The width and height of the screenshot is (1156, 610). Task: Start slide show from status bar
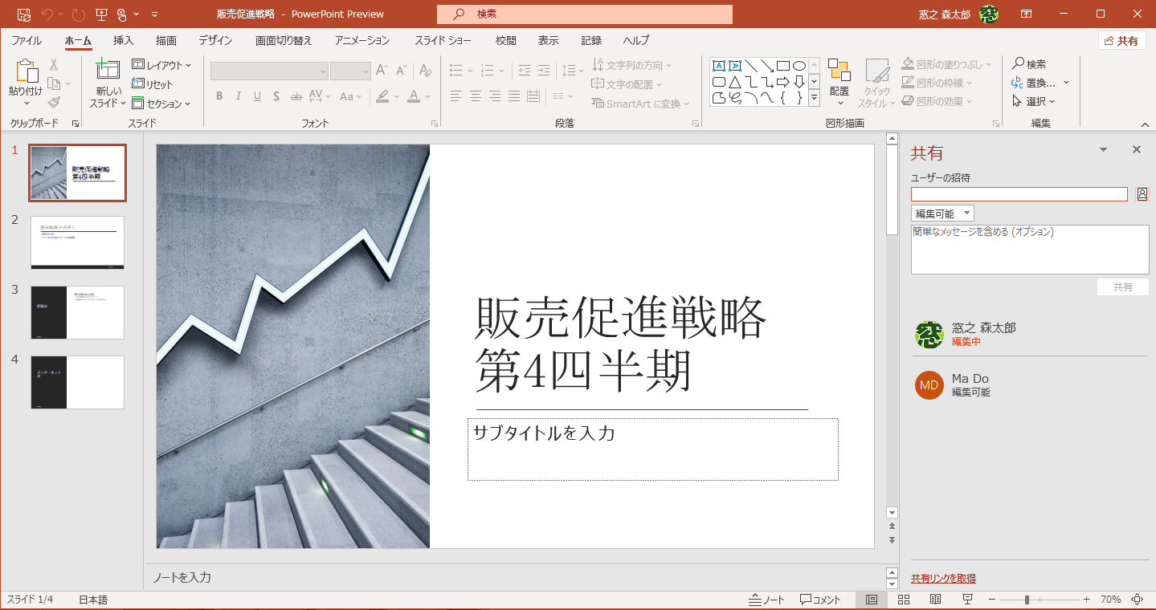tap(967, 599)
